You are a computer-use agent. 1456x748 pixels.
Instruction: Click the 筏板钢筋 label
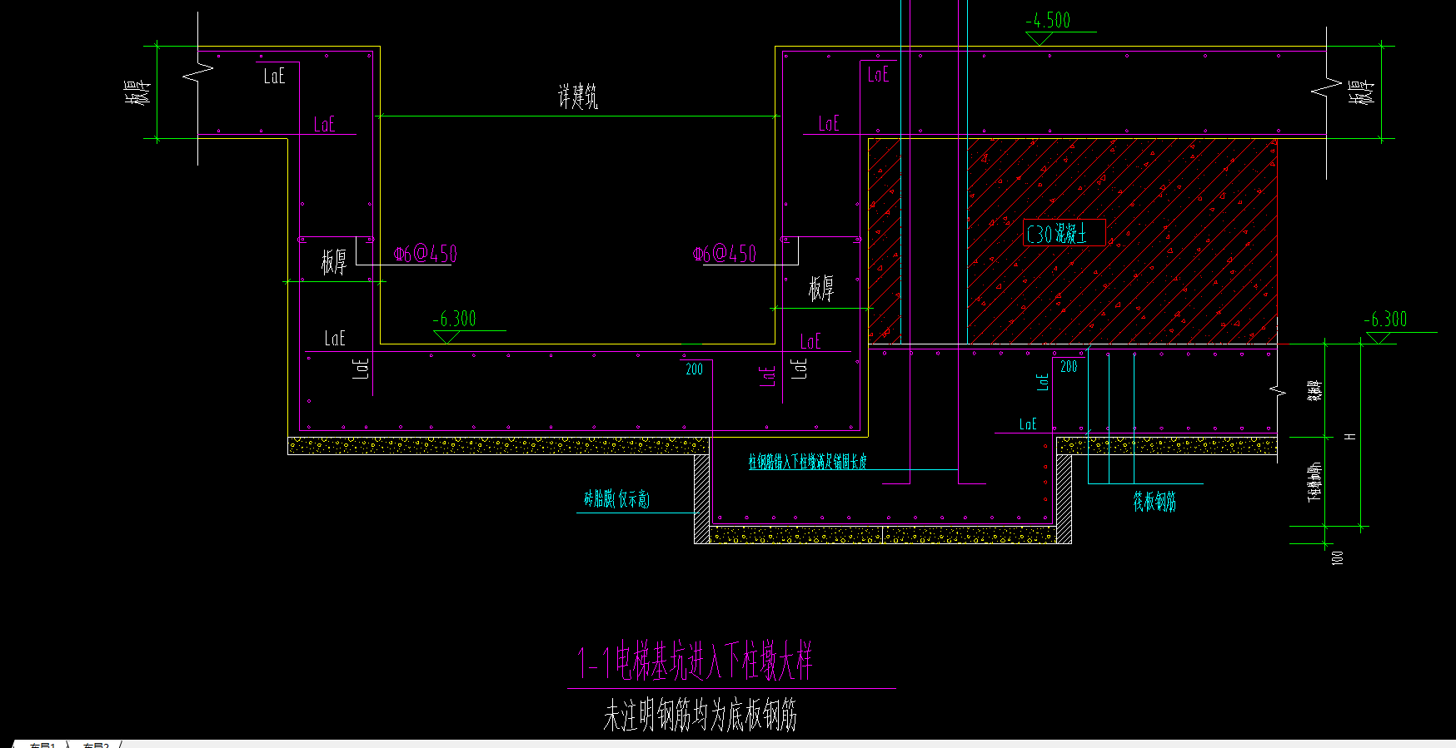point(1154,501)
